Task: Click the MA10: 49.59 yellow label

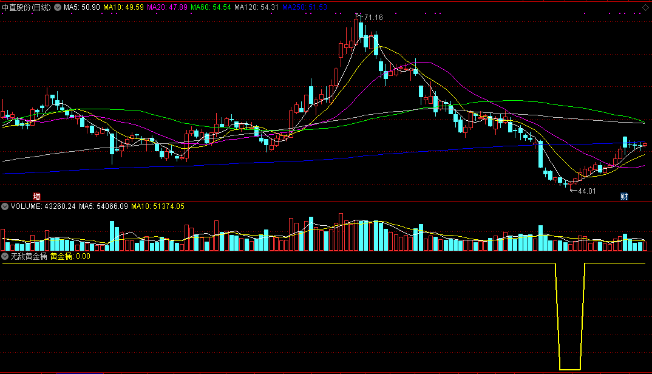Action: coord(123,7)
